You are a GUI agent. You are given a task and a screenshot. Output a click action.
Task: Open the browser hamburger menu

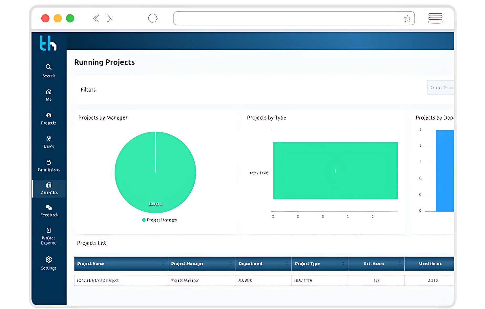click(x=435, y=18)
